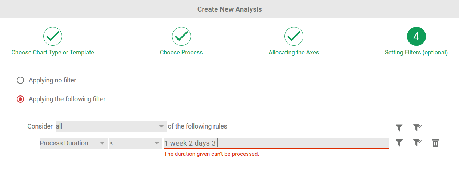Go to Choose Chart Type or Template step
Viewport: 459px width, 175px height.
click(53, 52)
